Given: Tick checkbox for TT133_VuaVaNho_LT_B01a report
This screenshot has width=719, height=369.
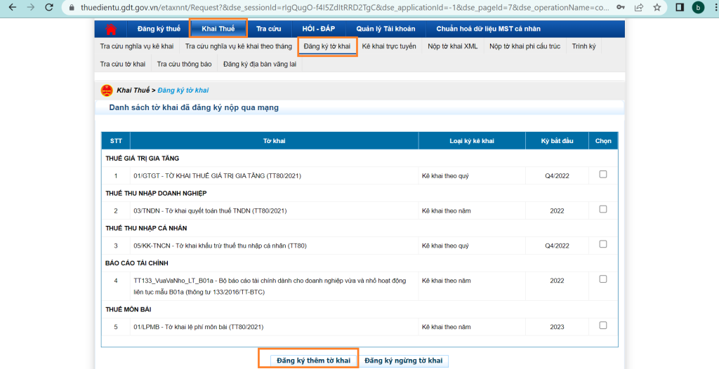Looking at the screenshot, I should (x=603, y=279).
